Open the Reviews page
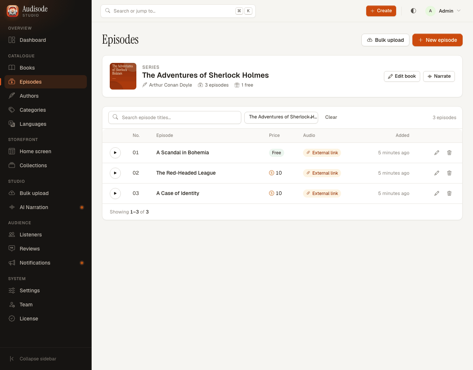 [x=46, y=249]
